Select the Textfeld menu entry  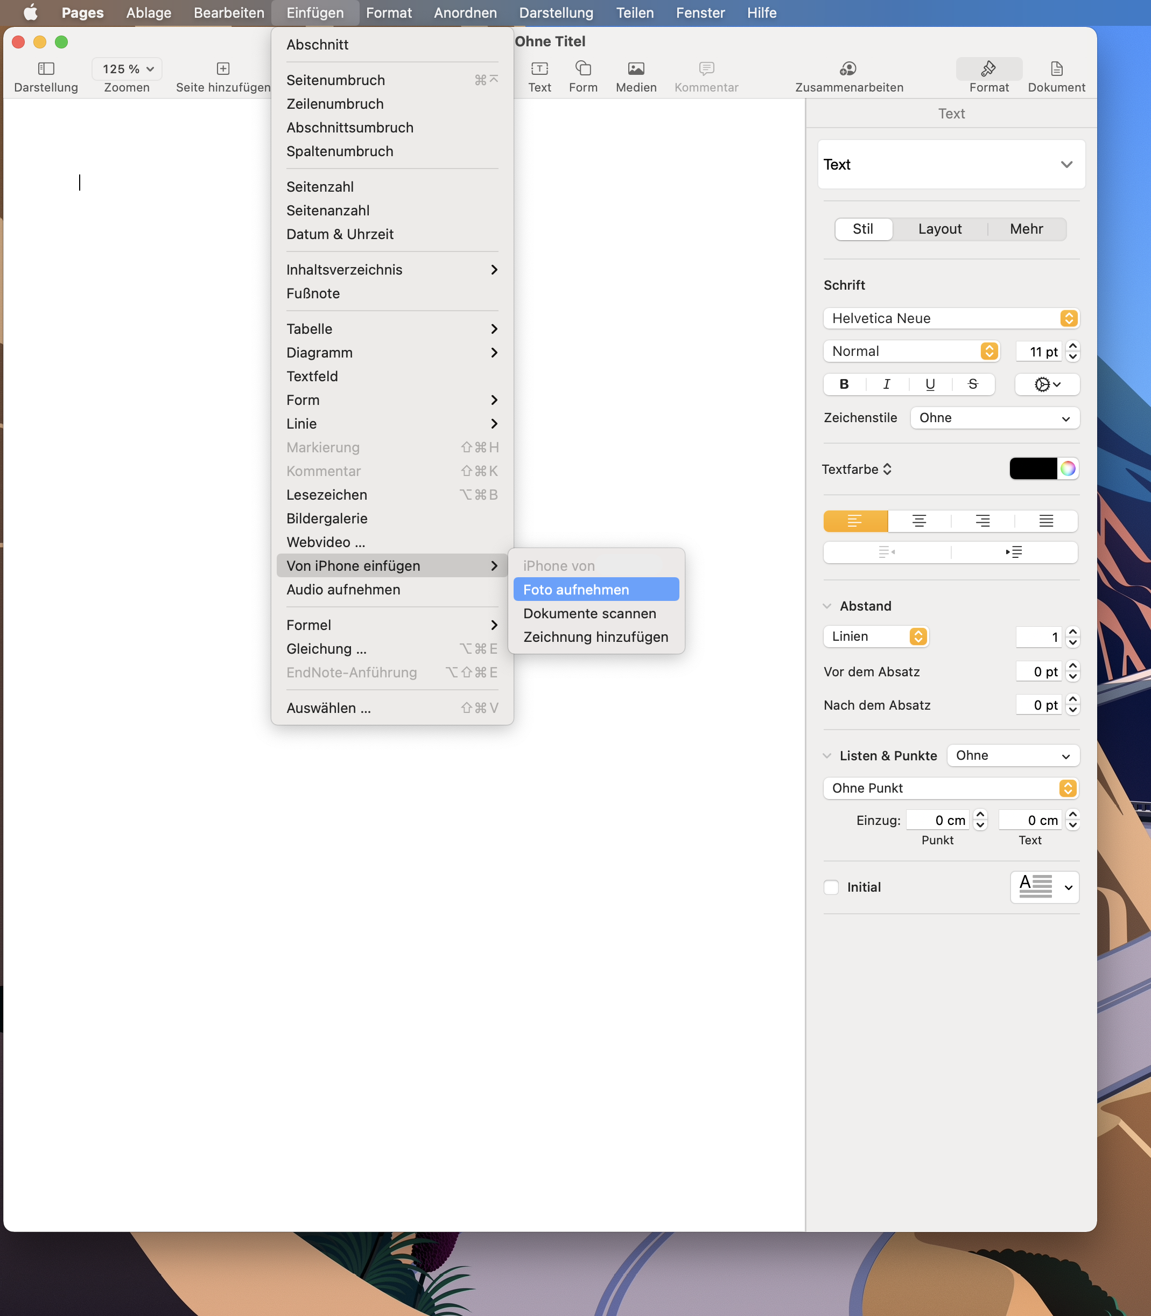click(x=312, y=376)
